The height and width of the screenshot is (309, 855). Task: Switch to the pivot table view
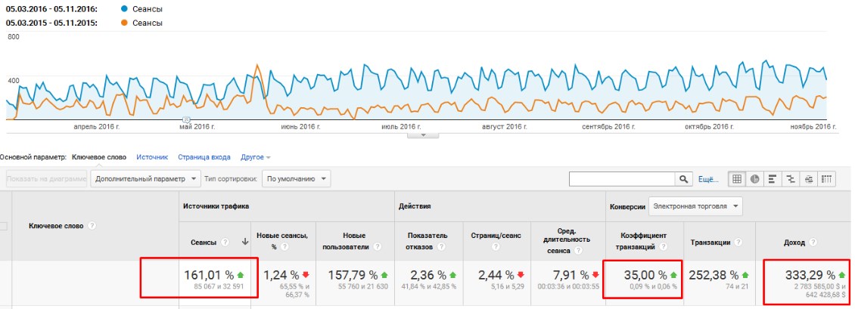click(827, 179)
